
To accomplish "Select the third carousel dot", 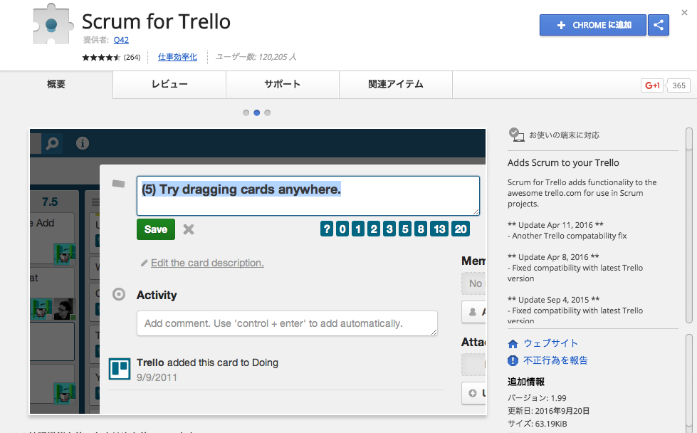I will point(268,113).
